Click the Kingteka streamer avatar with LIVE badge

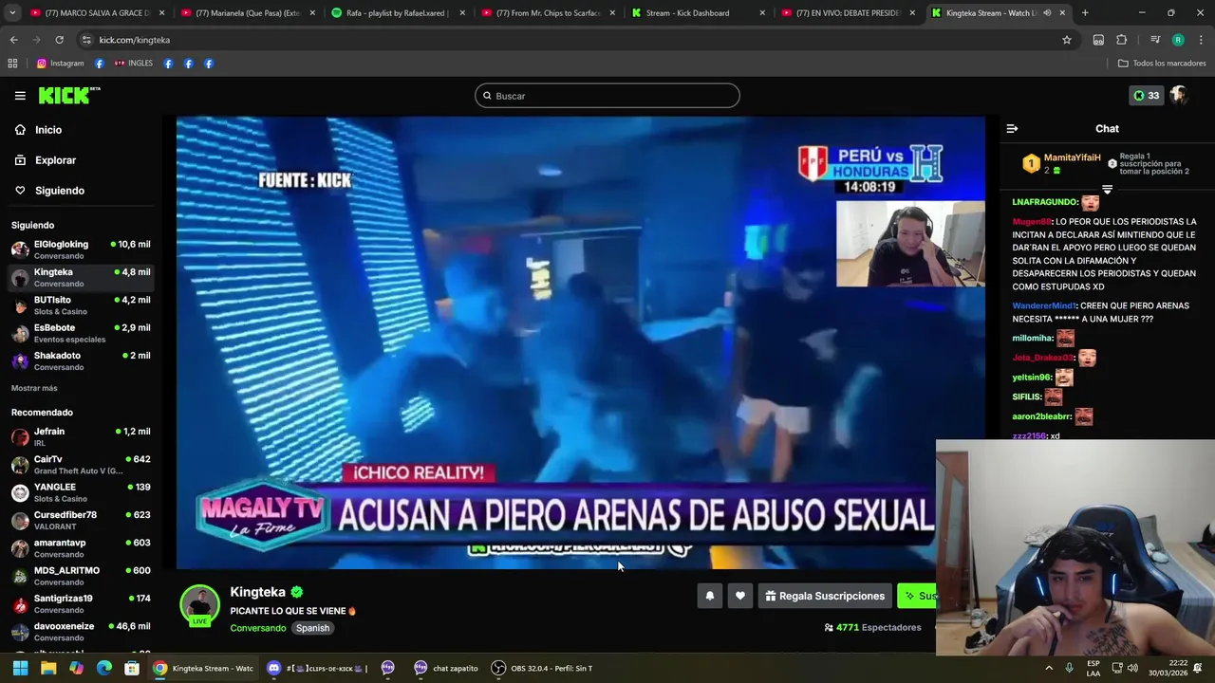[200, 607]
